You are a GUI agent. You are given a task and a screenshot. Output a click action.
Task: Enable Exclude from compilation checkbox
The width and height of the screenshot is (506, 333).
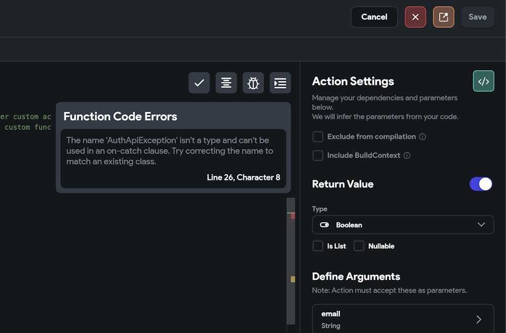318,136
